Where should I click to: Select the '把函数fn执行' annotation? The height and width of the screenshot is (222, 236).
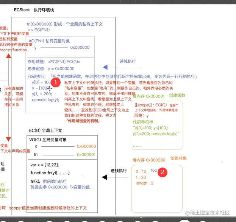[55, 181]
